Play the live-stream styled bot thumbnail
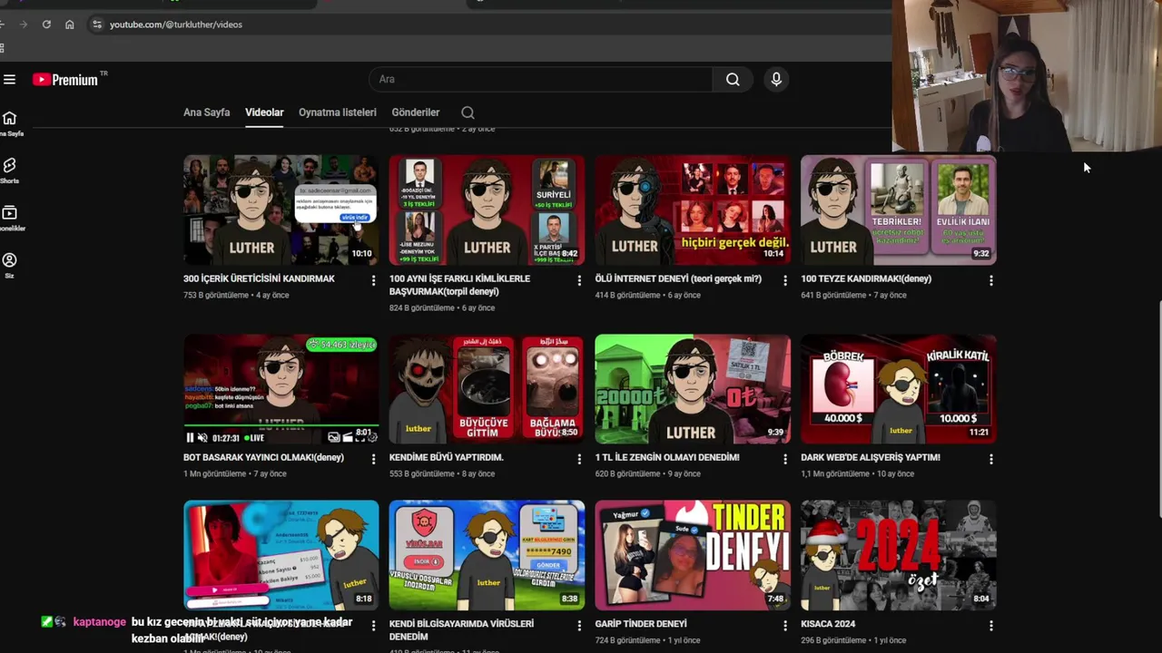Viewport: 1162px width, 653px height. [x=281, y=389]
